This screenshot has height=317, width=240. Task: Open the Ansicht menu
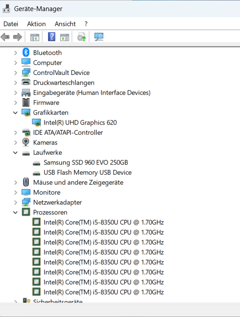[65, 24]
